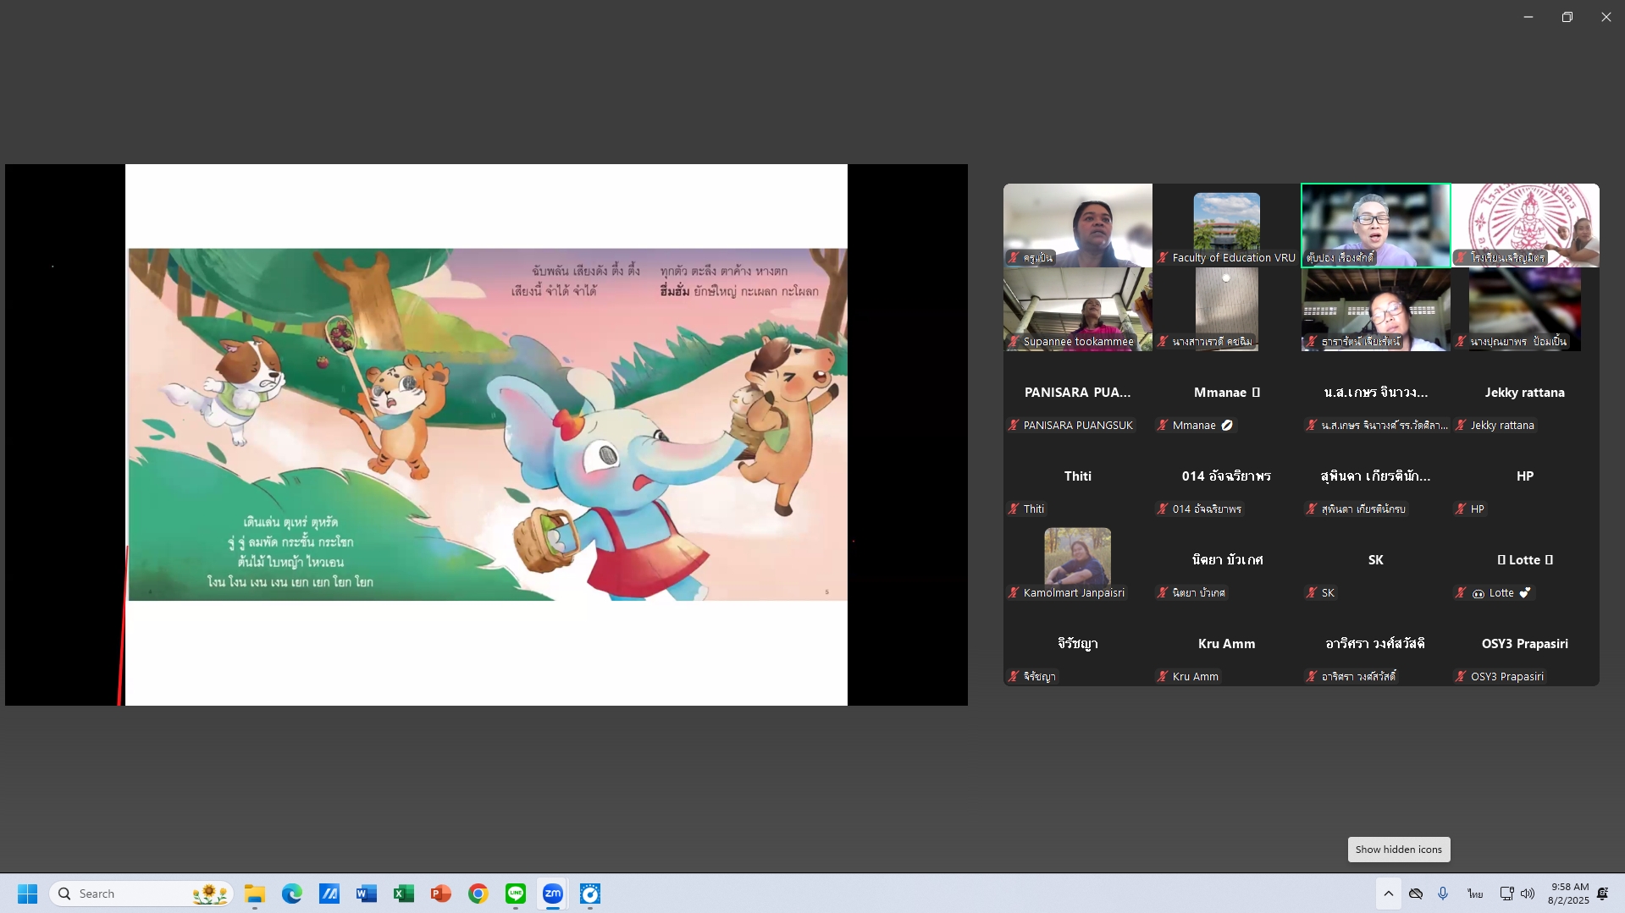Expand the hidden icons tray chevron

pyautogui.click(x=1388, y=894)
